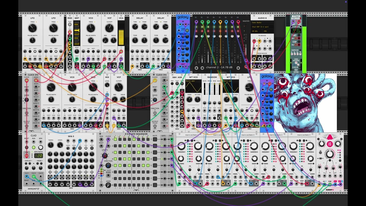Viewport: 366px width, 206px height.
Task: Turn second-row VCF CUTOFF knob
Action: click(119, 87)
